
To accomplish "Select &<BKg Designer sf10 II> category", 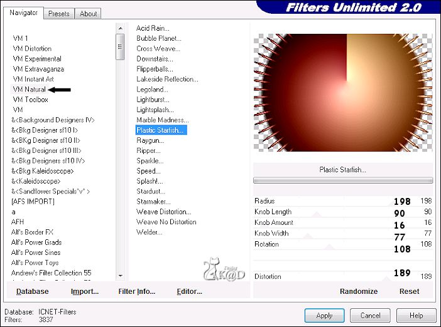I will coord(46,140).
